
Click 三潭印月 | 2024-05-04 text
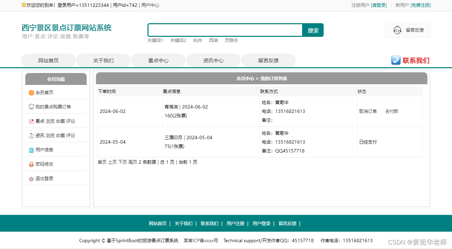[x=188, y=137]
